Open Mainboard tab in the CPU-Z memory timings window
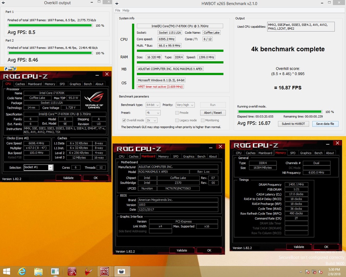 click(x=265, y=153)
